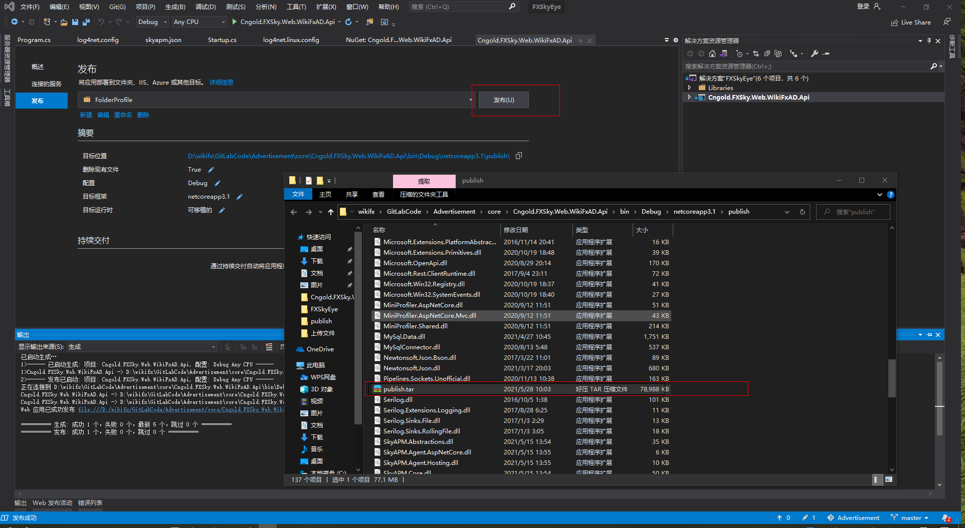Click the master branch indicator in status bar
This screenshot has height=528, width=965.
(x=910, y=518)
